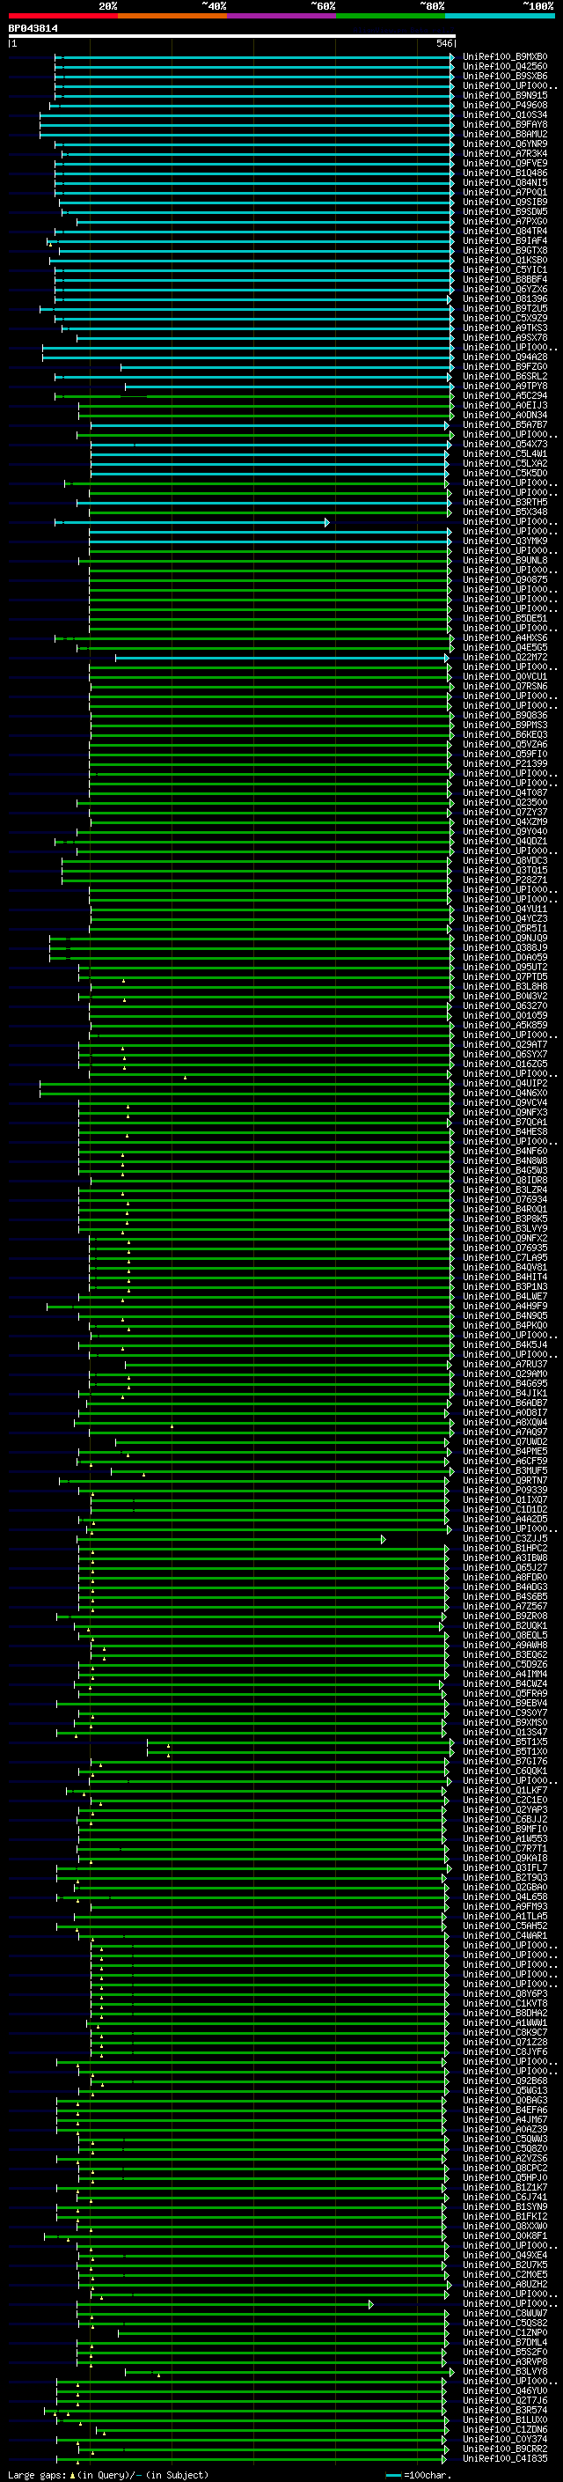The image size is (563, 2482).
Task: Select label UniRef100_B5A7B7
Action: click(x=505, y=425)
